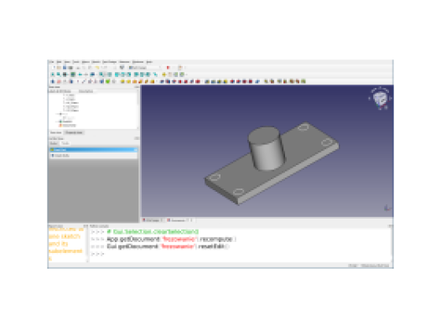441x330 pixels.
Task: Switch to the frezowanie document tab
Action: [x=178, y=220]
